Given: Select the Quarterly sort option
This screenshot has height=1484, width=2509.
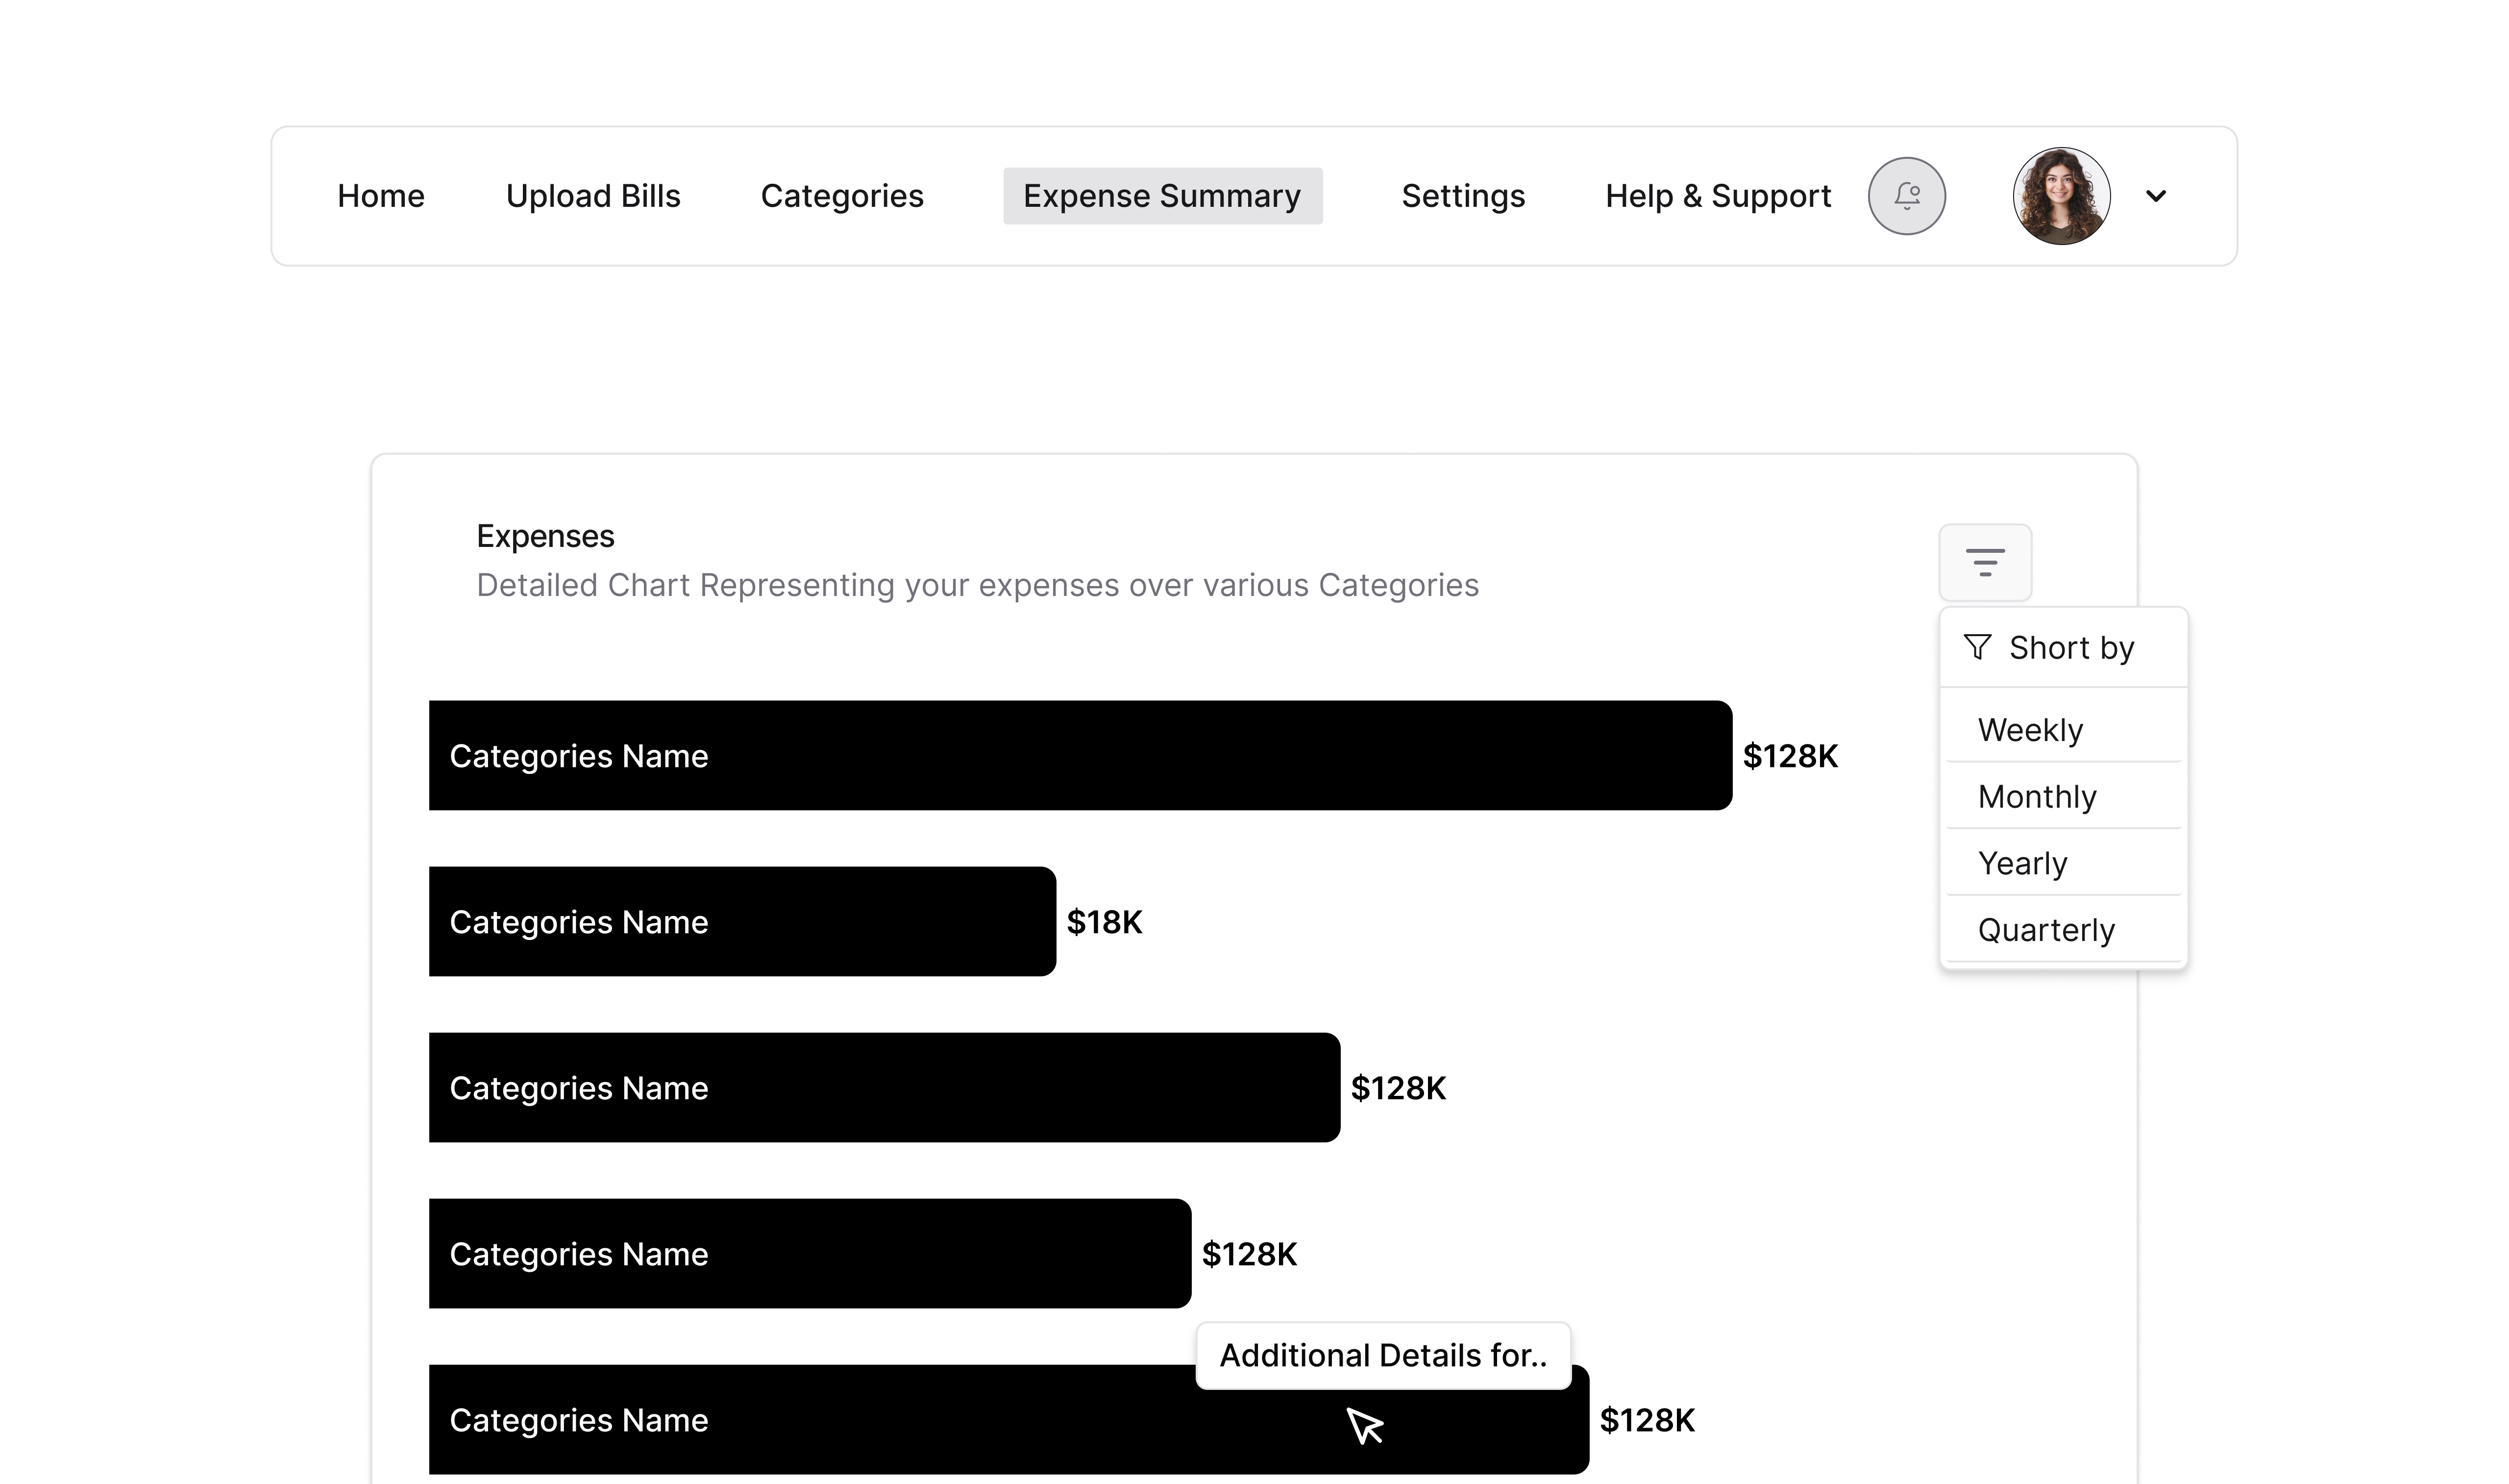Looking at the screenshot, I should [2045, 930].
